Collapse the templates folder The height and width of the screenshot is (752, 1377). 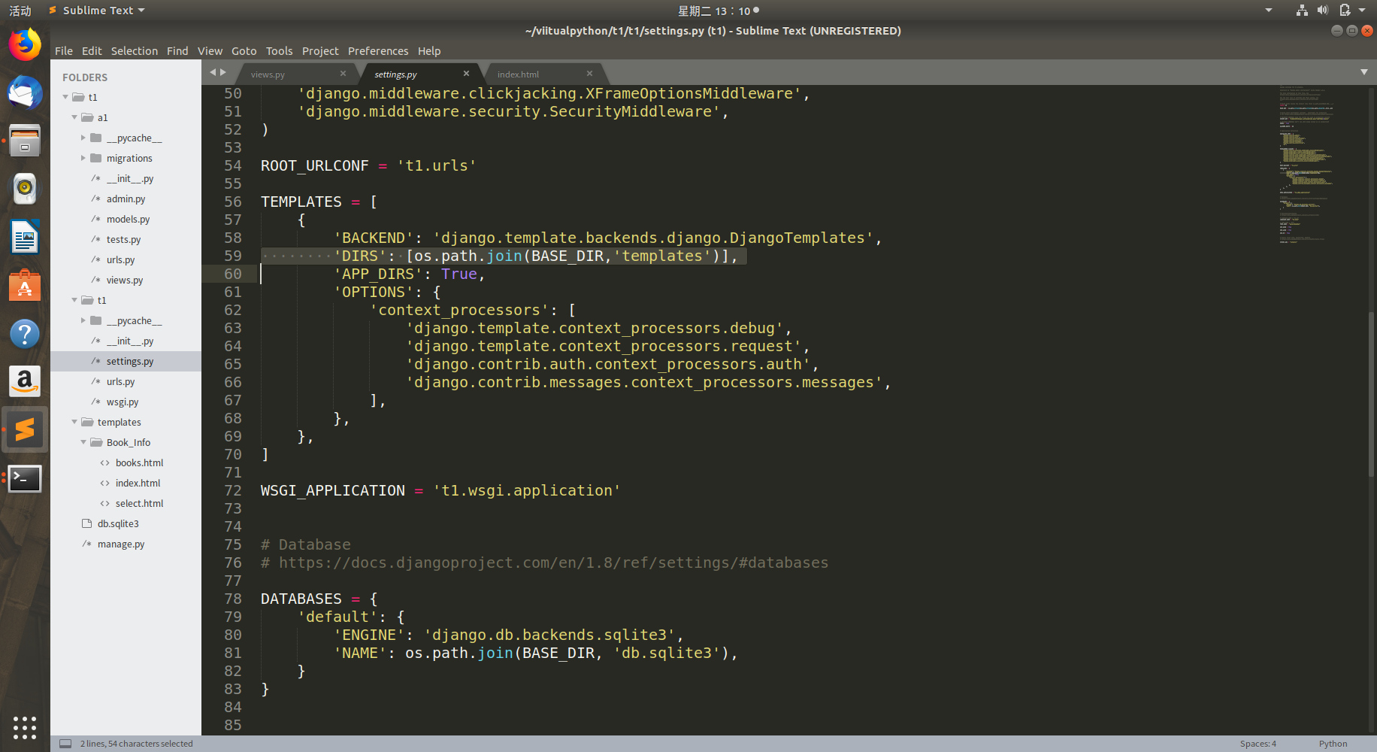pos(74,422)
